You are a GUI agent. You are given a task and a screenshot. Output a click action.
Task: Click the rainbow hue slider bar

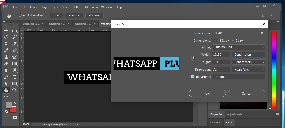click(274, 70)
